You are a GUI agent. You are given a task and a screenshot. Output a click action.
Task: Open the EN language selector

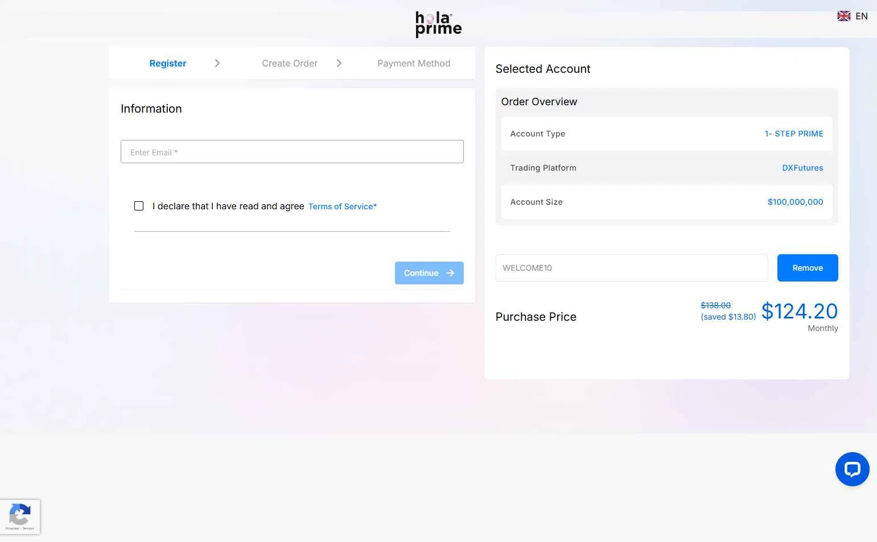[861, 16]
